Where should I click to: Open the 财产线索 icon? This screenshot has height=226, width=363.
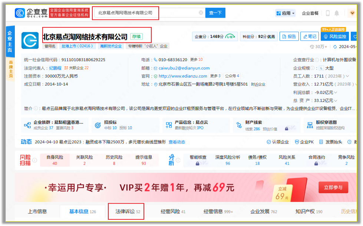pos(239,125)
